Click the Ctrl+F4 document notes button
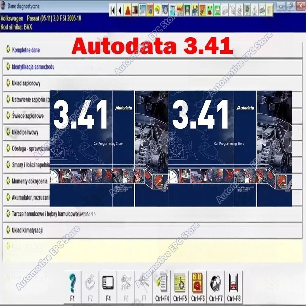 [162, 287]
